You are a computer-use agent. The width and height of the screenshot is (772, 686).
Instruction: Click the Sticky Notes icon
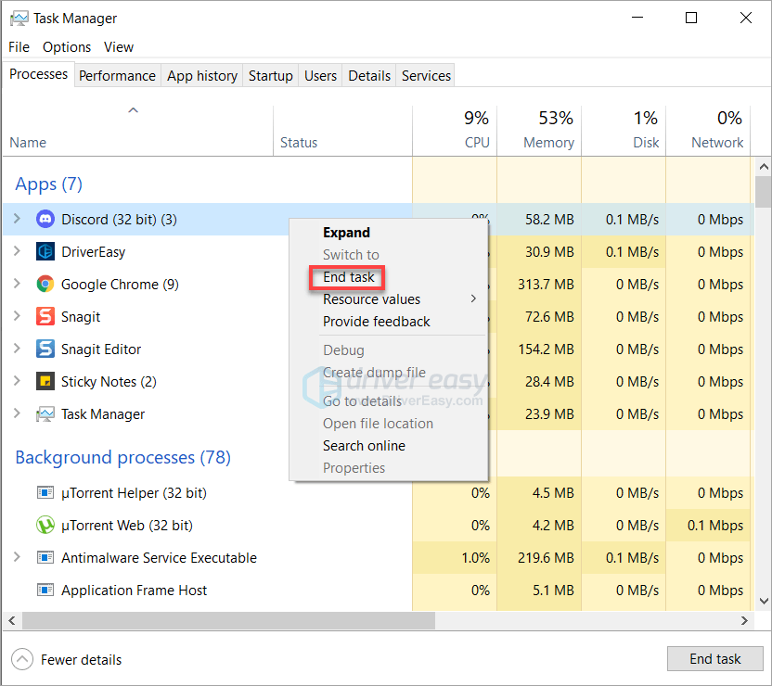[x=45, y=382]
